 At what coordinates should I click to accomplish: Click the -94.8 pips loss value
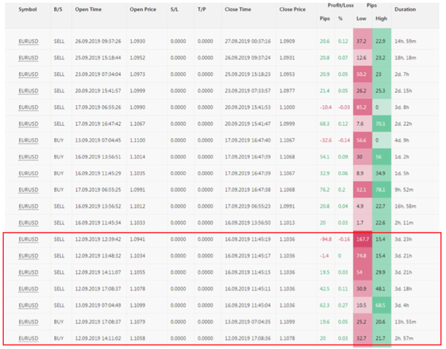(323, 240)
